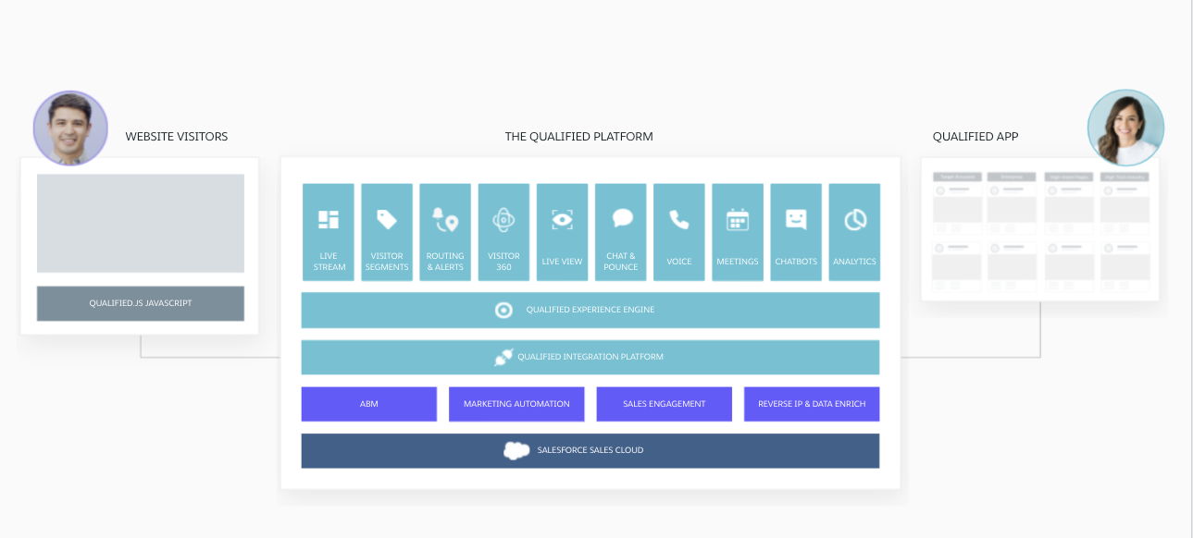Select the Chat & Pounce bubble icon
This screenshot has width=1193, height=538.
click(x=621, y=219)
